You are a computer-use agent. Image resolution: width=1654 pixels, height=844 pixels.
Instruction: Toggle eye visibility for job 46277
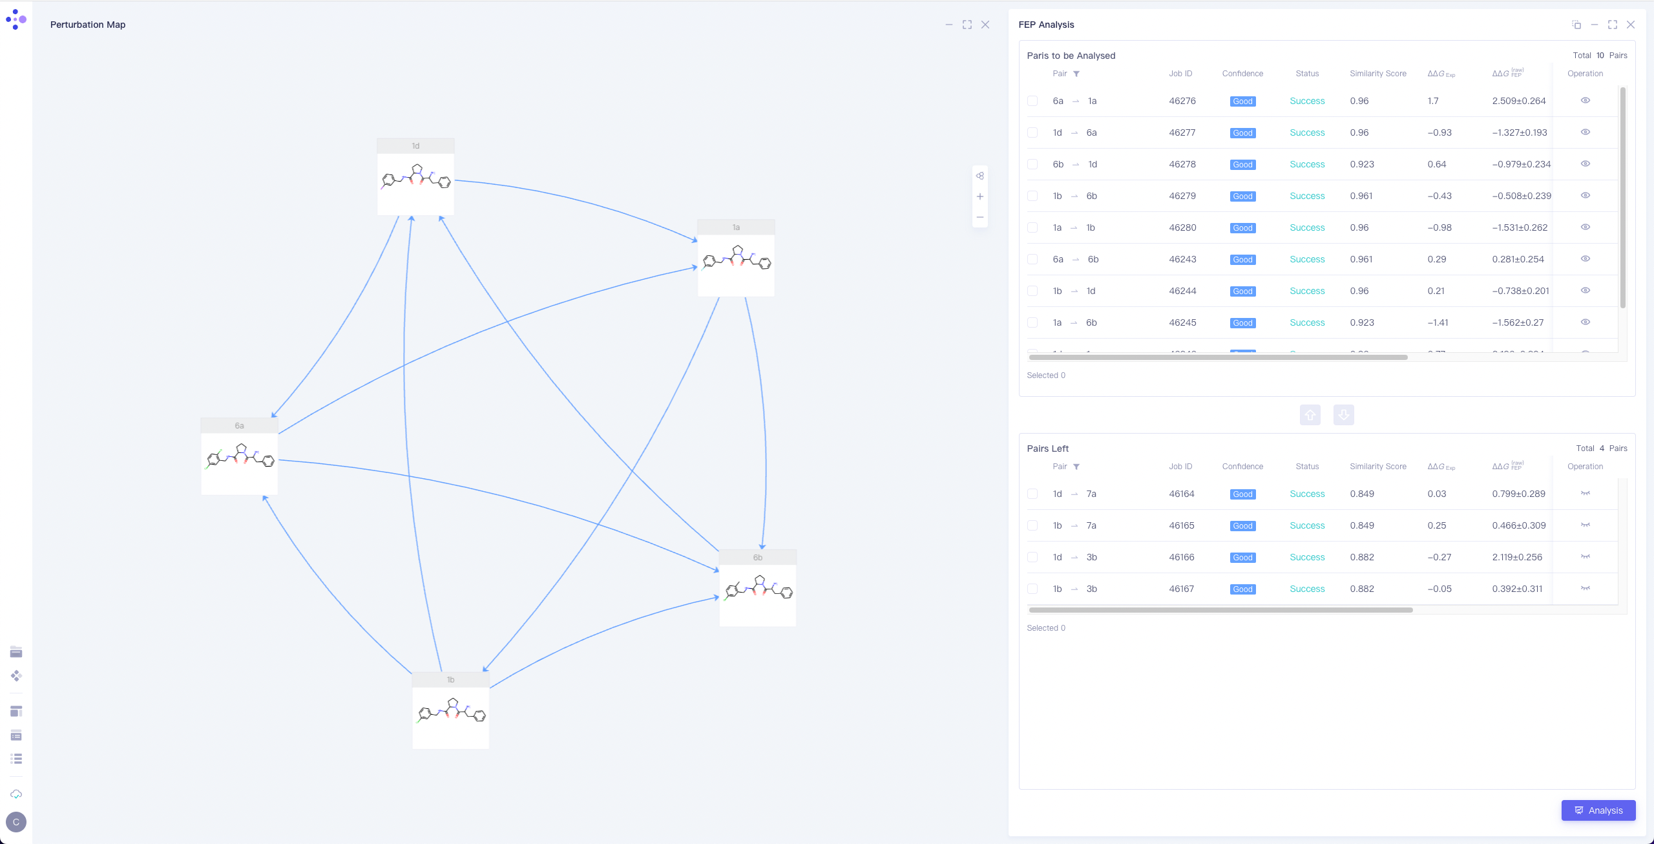click(x=1586, y=132)
